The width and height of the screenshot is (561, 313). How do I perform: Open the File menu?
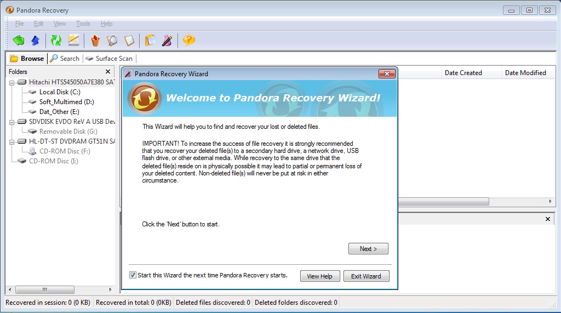click(19, 24)
